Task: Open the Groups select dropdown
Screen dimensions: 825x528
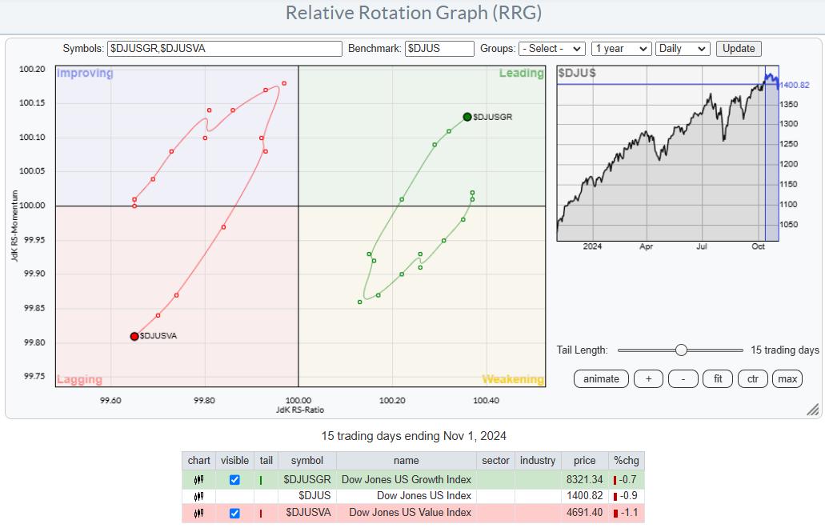Action: point(551,49)
